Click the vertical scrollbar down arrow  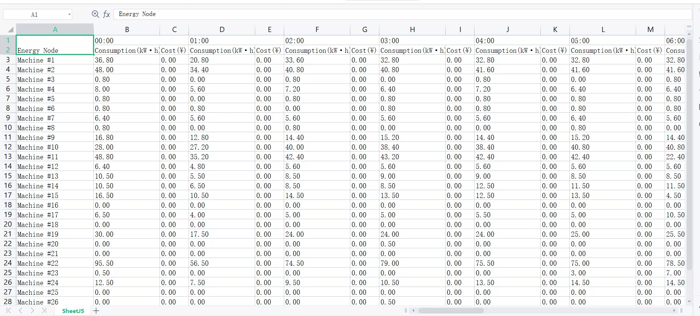(689, 301)
